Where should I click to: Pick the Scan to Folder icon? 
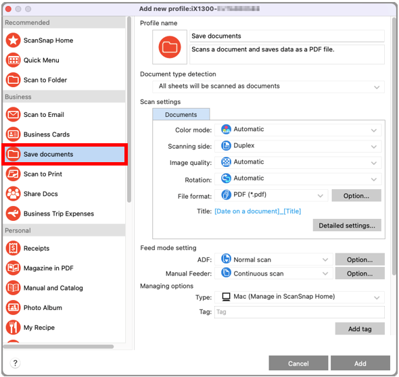point(14,80)
